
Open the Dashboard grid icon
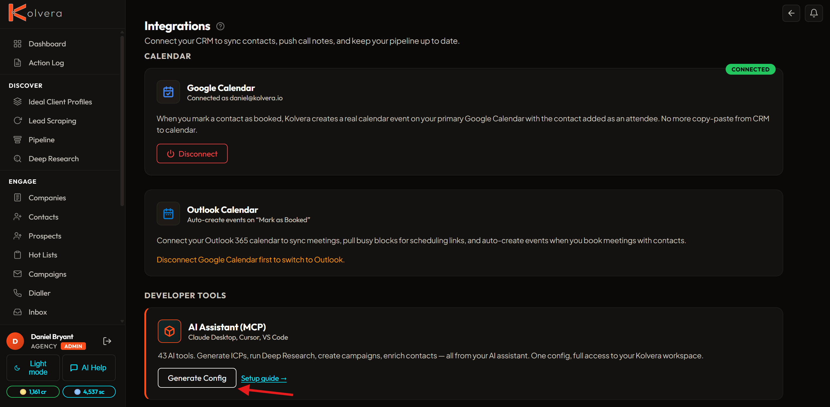pyautogui.click(x=18, y=44)
